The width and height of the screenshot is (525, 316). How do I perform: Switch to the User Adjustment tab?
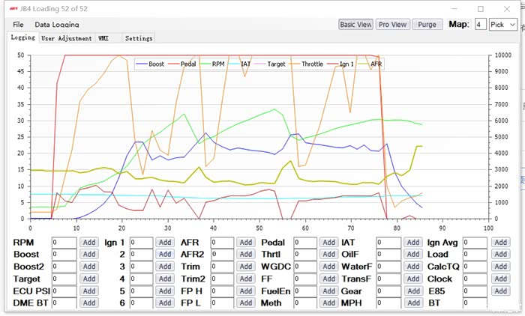(66, 38)
